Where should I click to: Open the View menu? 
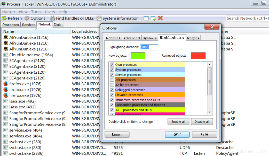click(x=23, y=12)
